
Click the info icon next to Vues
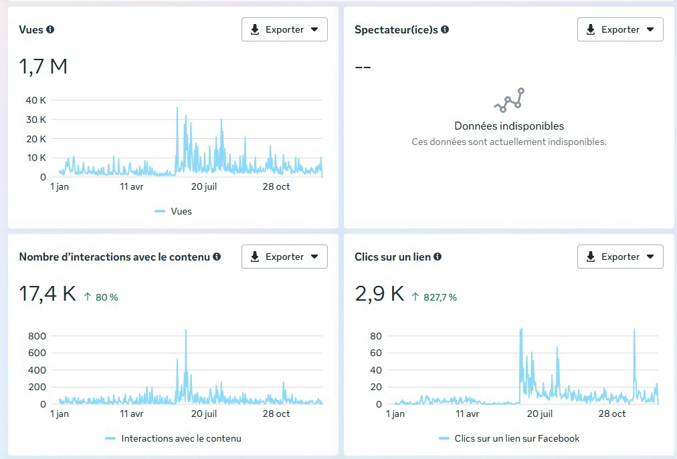pos(50,29)
